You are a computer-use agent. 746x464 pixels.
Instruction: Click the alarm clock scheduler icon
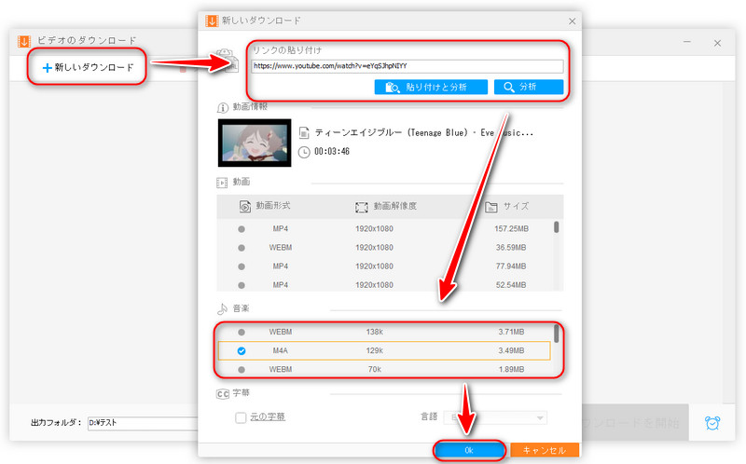(x=712, y=422)
